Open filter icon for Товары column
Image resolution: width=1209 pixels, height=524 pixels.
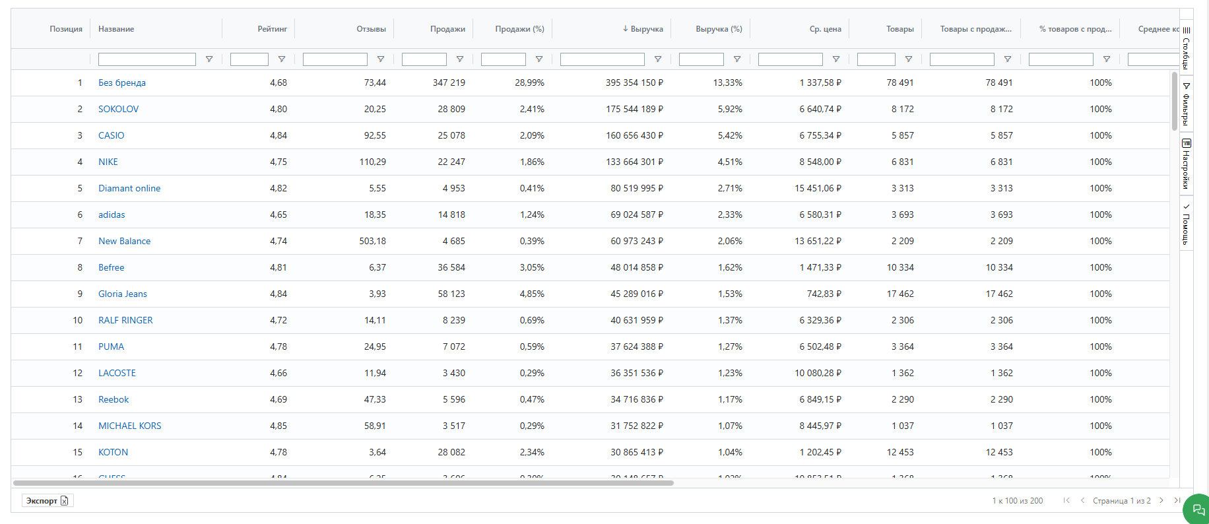coord(909,59)
